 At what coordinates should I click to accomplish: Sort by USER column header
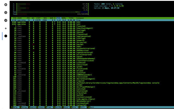click(x=19, y=18)
